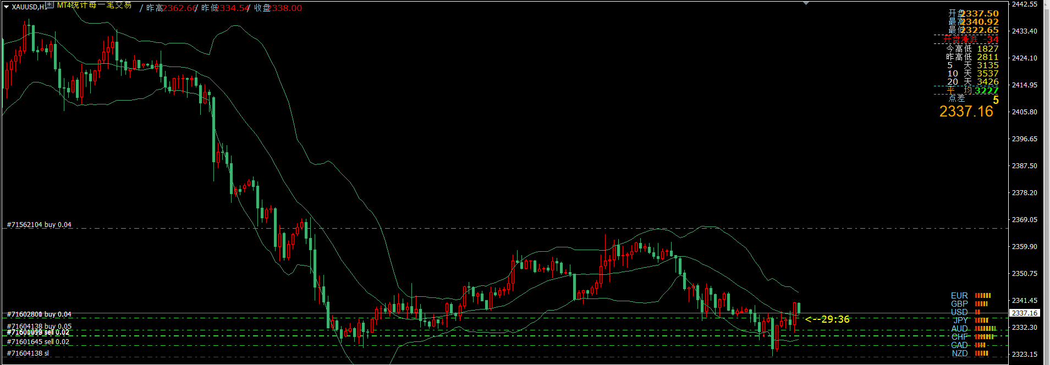
Task: Click the 最高 2340.92 readout
Action: pos(974,22)
